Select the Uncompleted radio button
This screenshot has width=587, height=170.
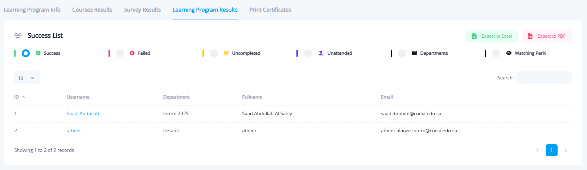(214, 53)
